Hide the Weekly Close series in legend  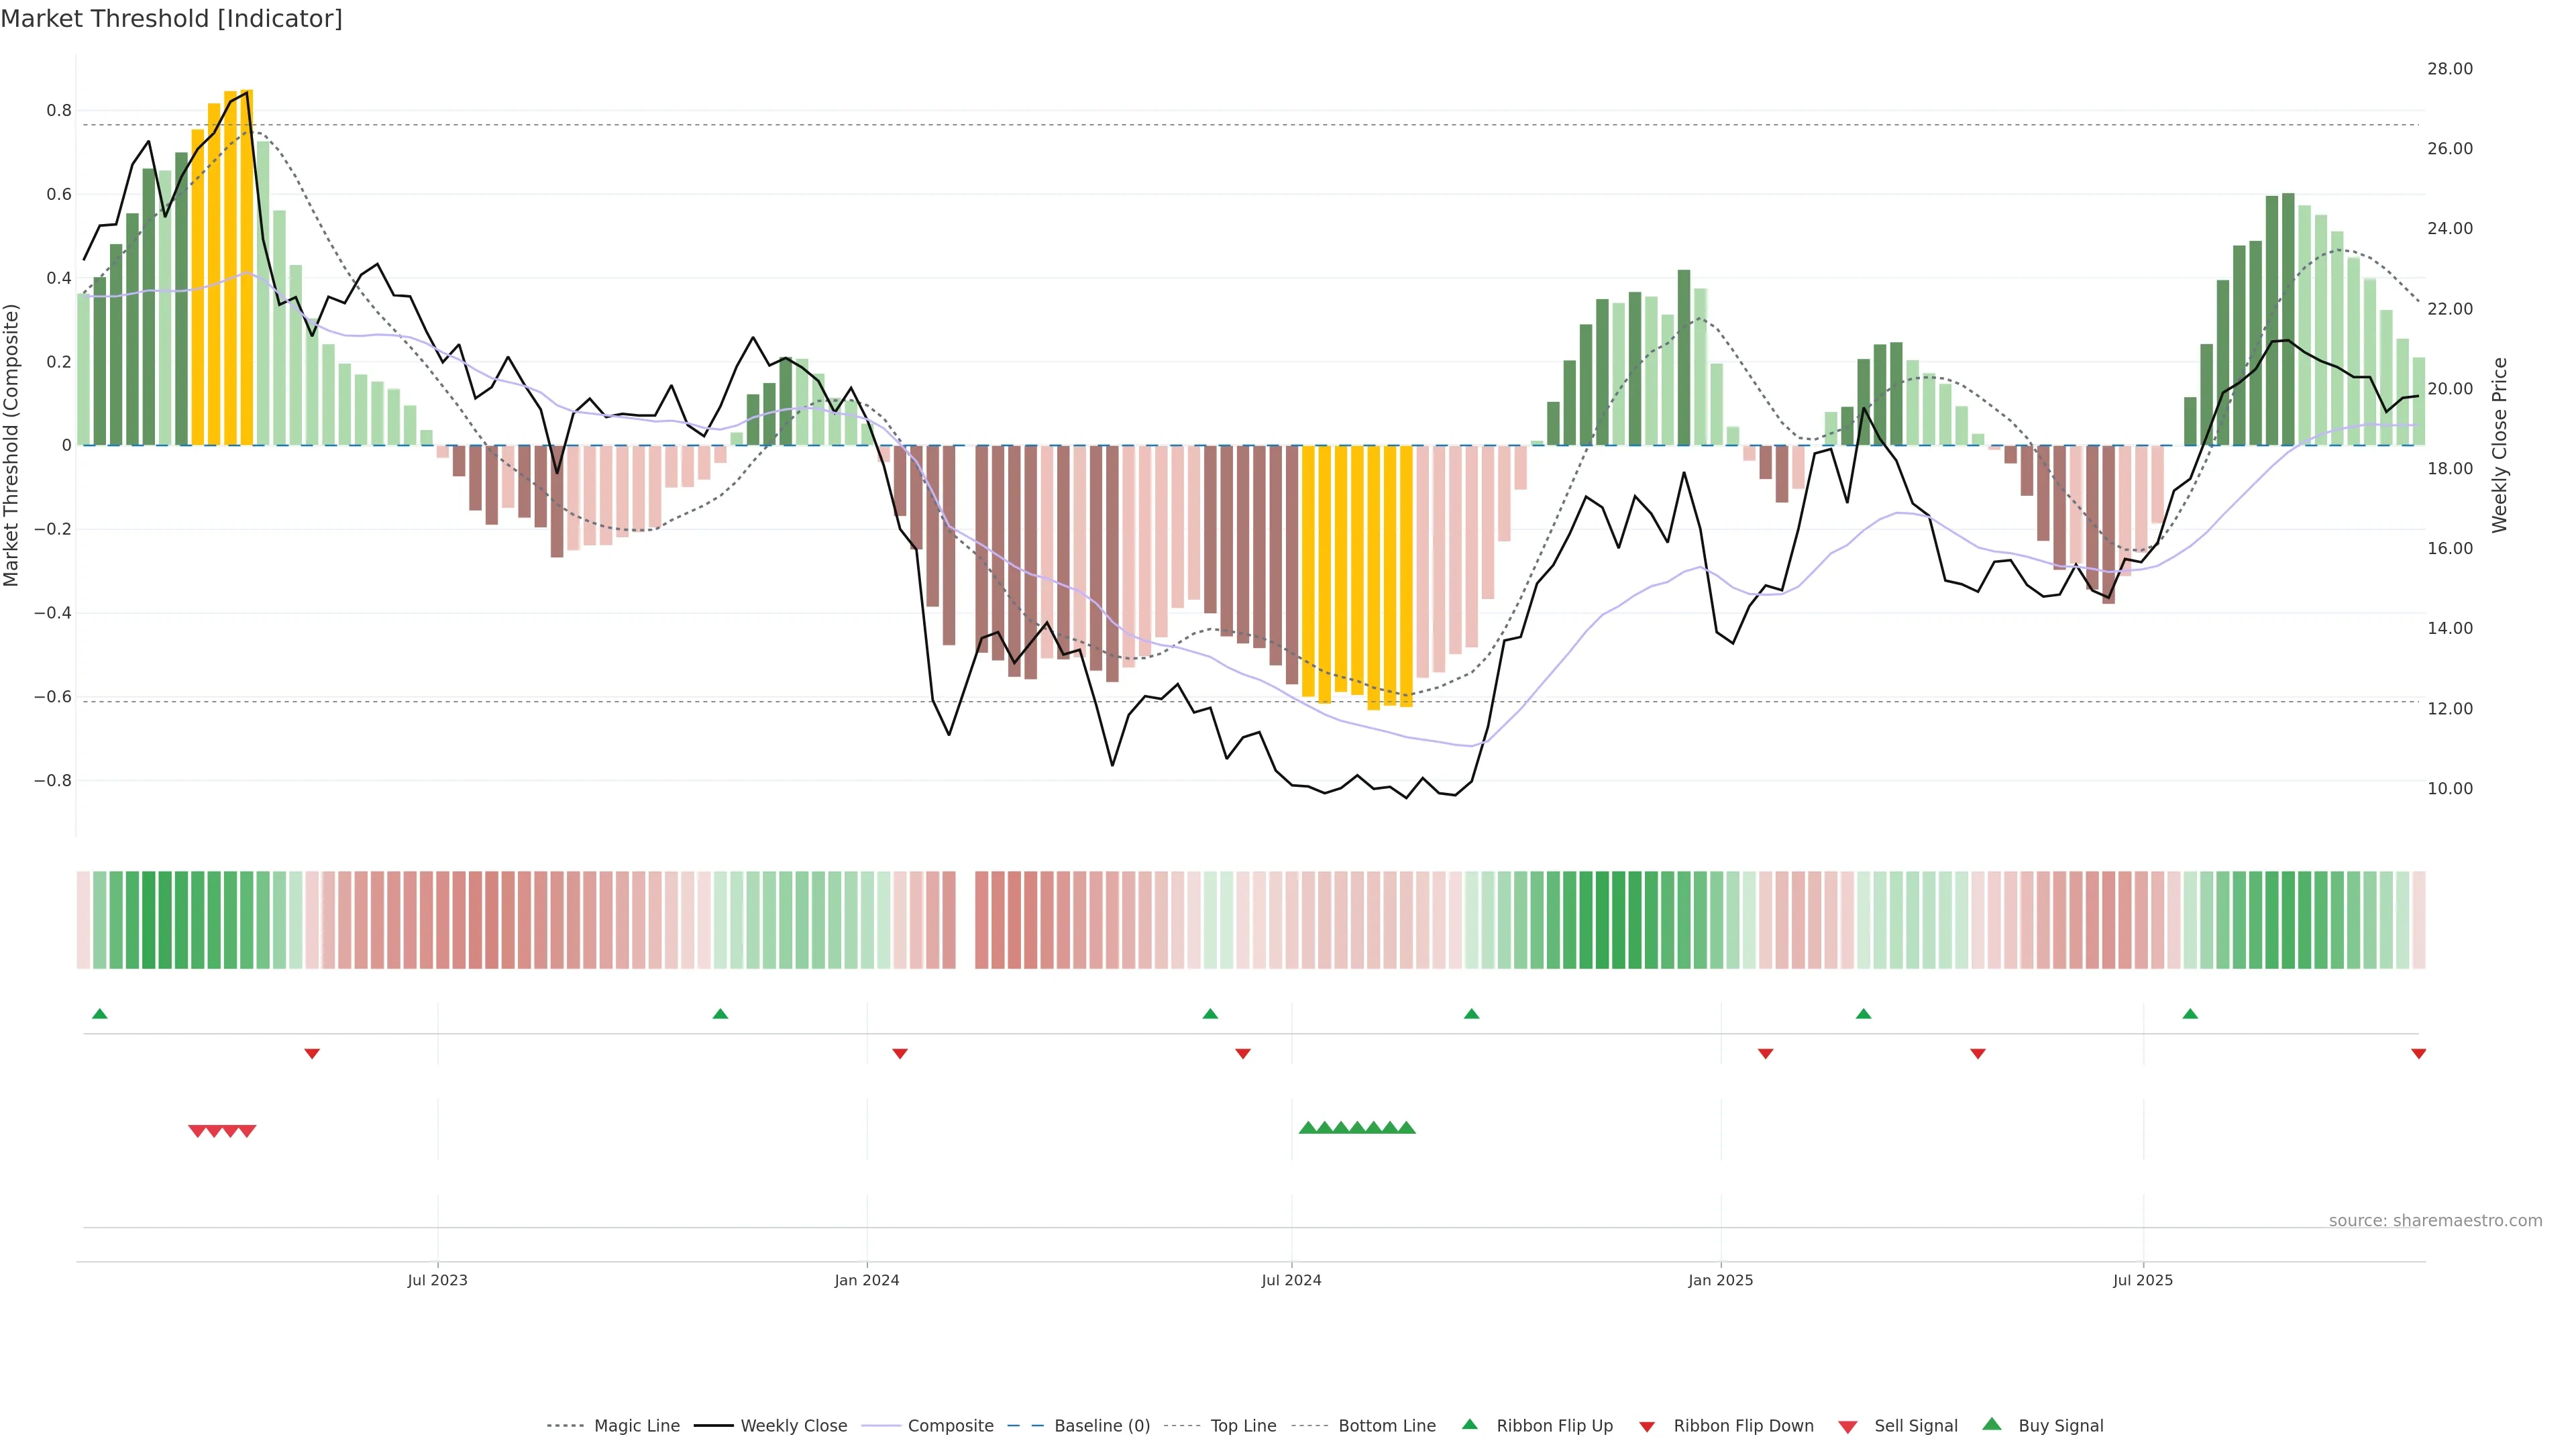[x=793, y=1426]
